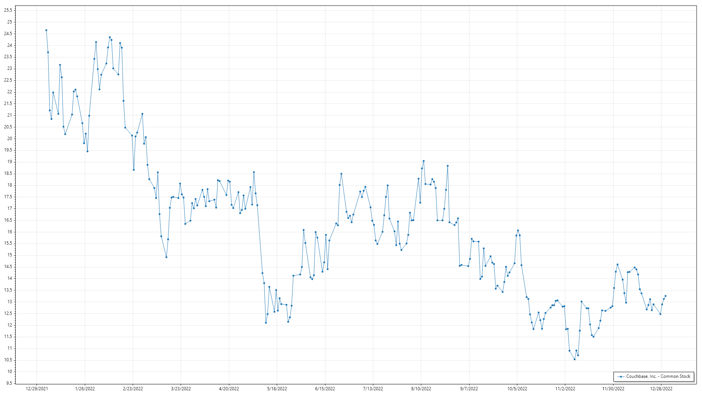Image resolution: width=702 pixels, height=395 pixels.
Task: Click the 9.5 y-axis value label
Action: (9, 383)
